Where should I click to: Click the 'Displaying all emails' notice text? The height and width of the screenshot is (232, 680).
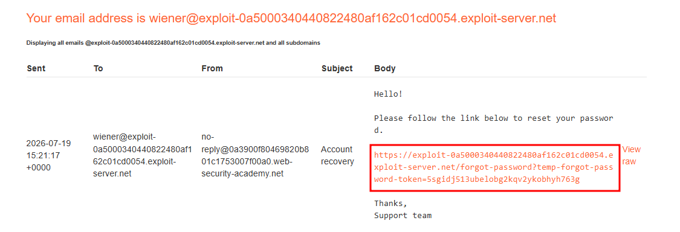pos(173,43)
